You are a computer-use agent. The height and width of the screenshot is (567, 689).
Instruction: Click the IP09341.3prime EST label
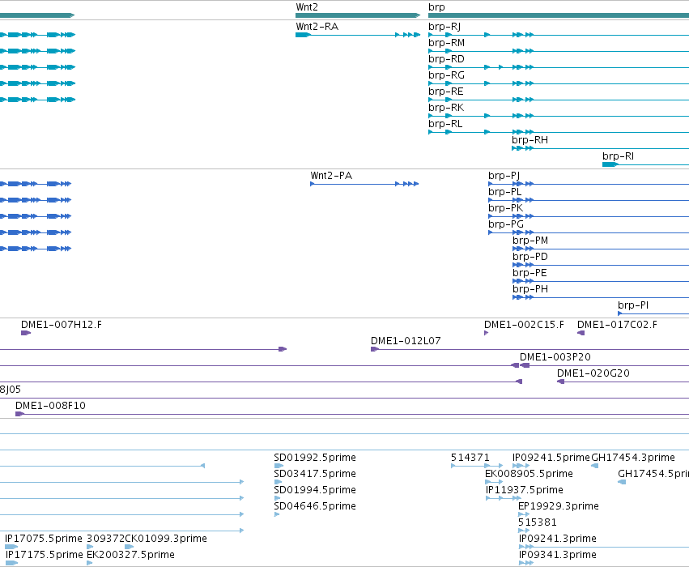click(558, 555)
